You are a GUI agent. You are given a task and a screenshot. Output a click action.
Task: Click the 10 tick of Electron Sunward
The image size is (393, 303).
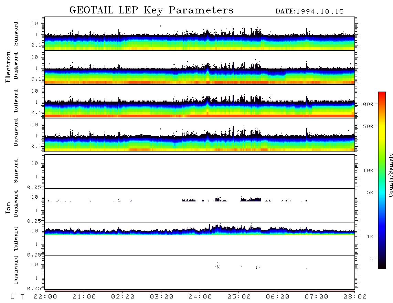tap(35, 23)
